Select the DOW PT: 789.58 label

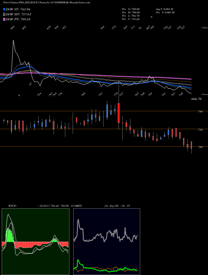(x=18, y=19)
